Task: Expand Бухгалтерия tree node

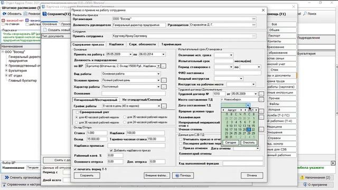Action: click(6, 71)
